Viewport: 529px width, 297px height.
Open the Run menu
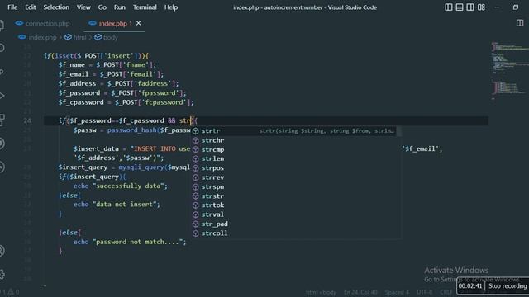pos(119,7)
